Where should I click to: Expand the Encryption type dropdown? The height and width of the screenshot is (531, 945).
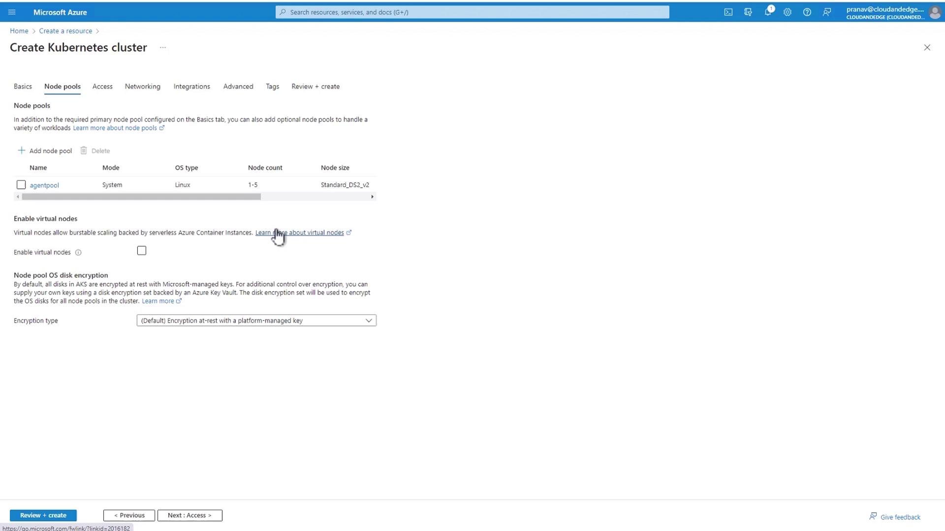pos(256,321)
